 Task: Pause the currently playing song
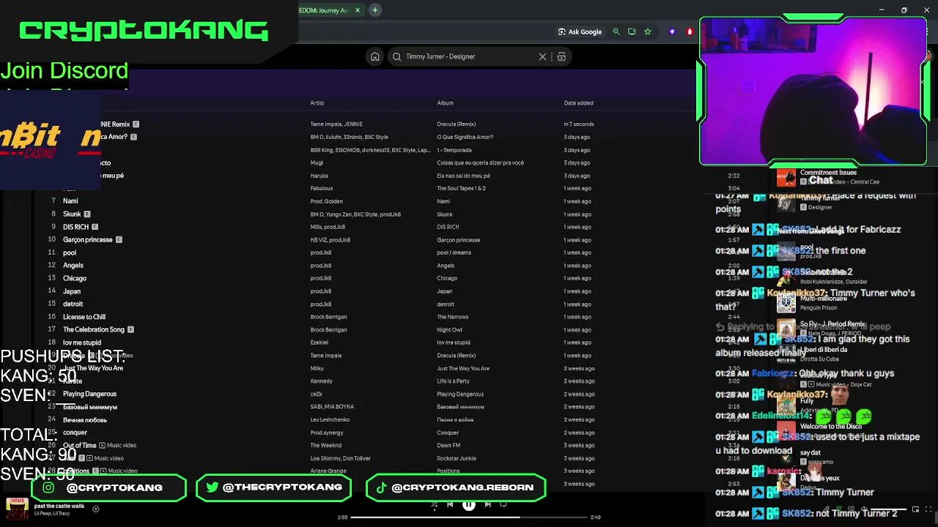[x=468, y=504]
